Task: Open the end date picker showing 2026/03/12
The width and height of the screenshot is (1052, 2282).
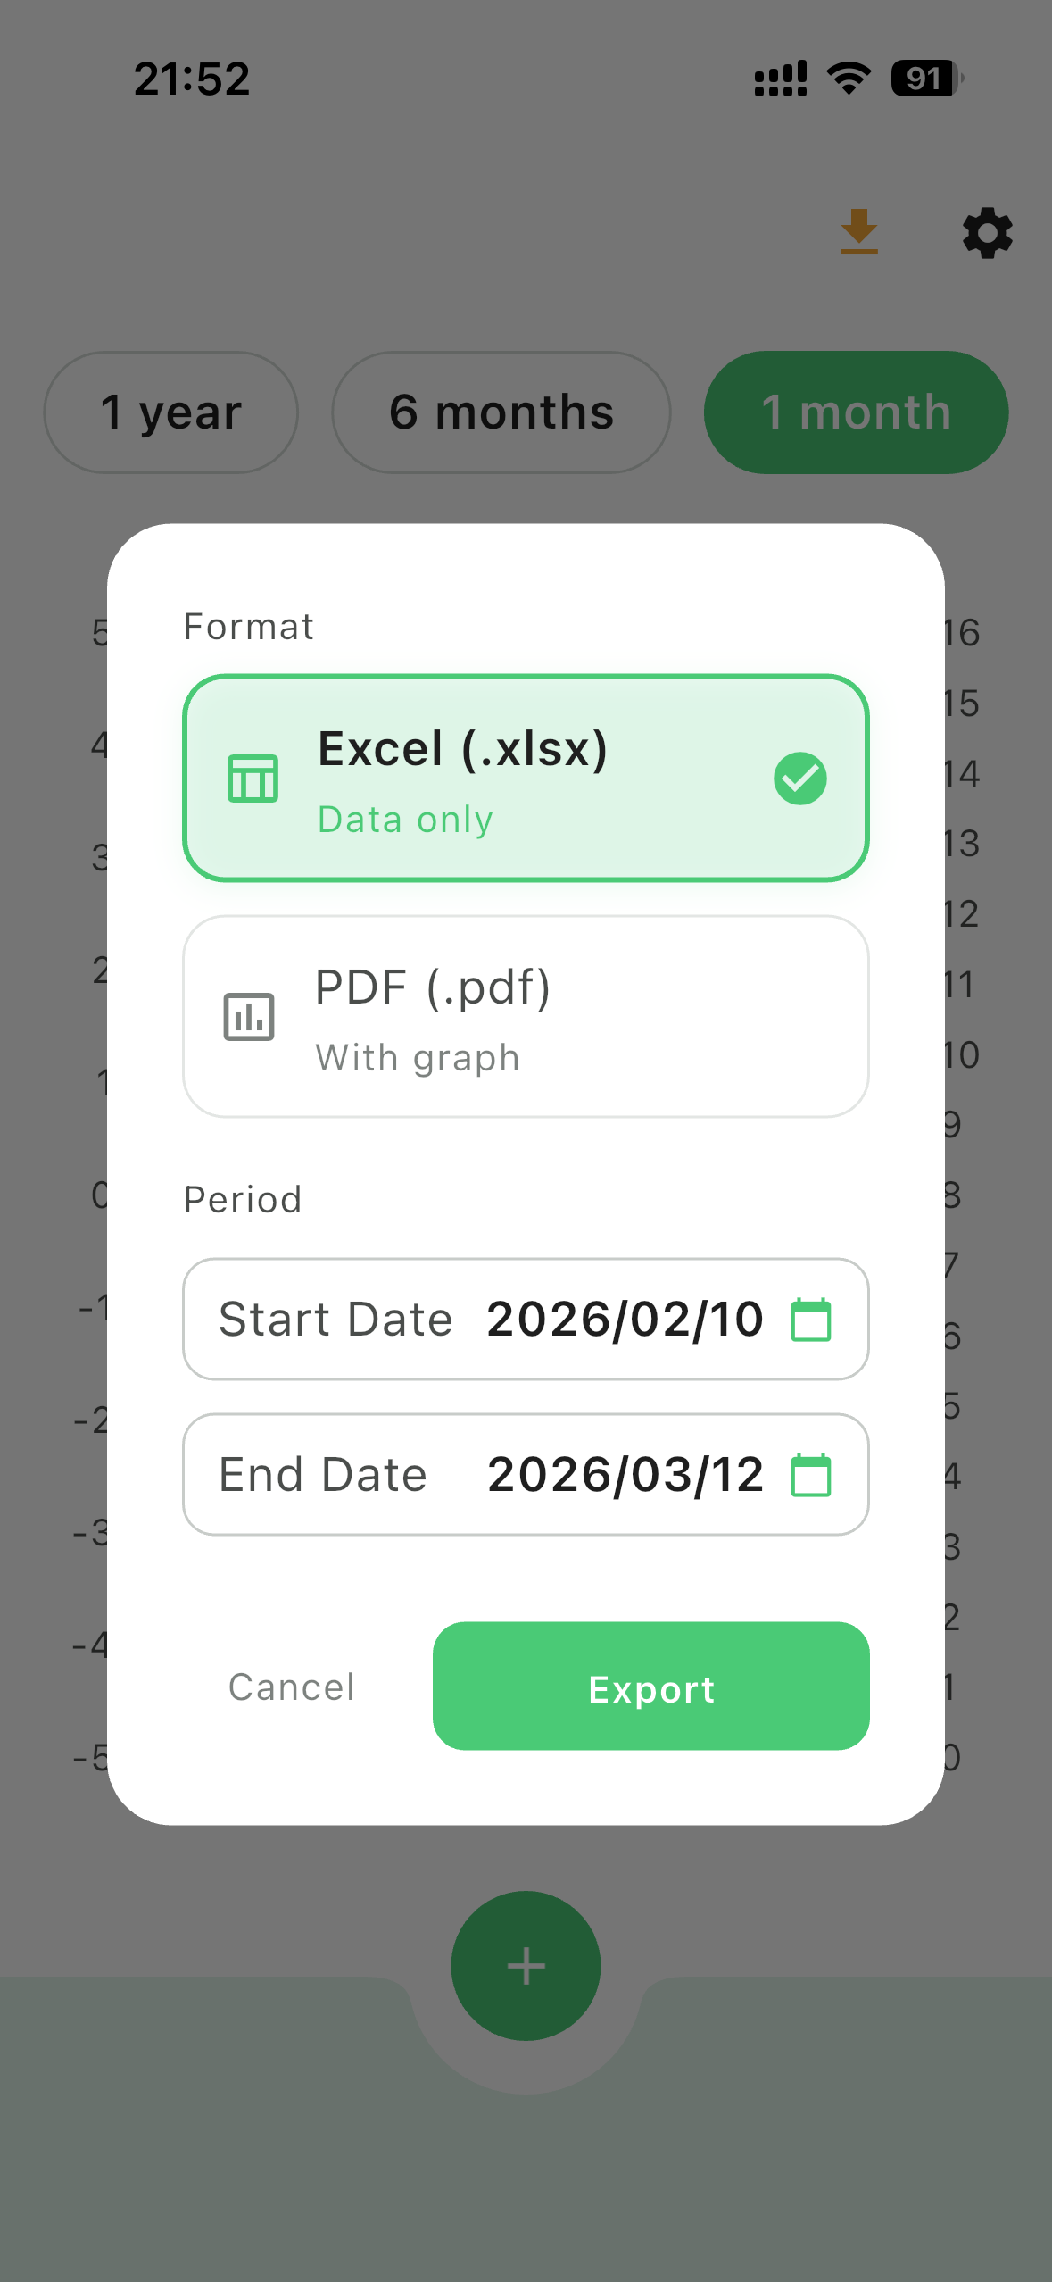Action: (526, 1475)
